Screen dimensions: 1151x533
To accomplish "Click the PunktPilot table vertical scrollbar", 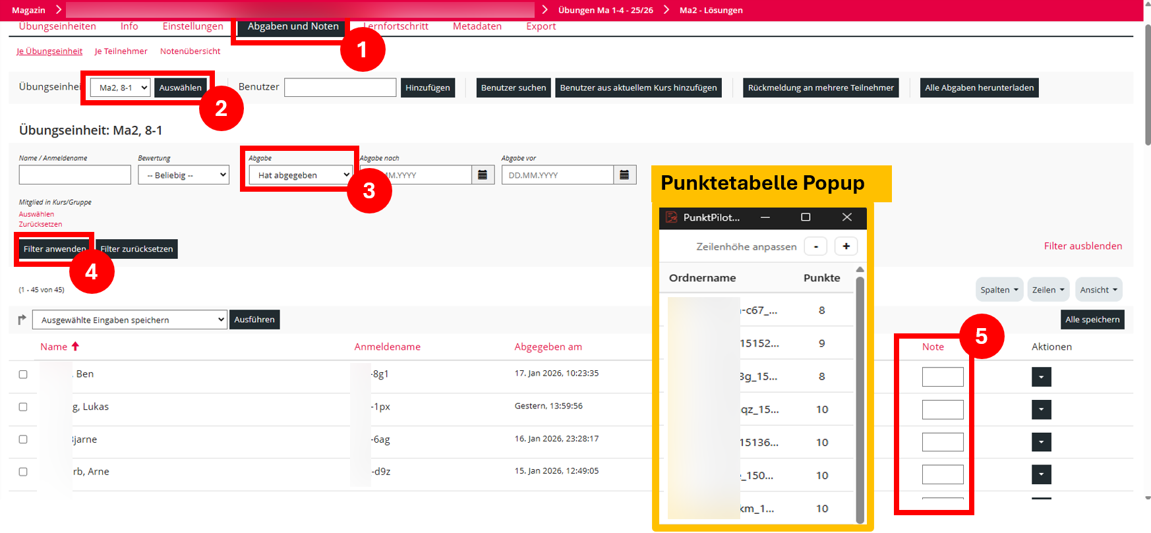I will pyautogui.click(x=860, y=399).
